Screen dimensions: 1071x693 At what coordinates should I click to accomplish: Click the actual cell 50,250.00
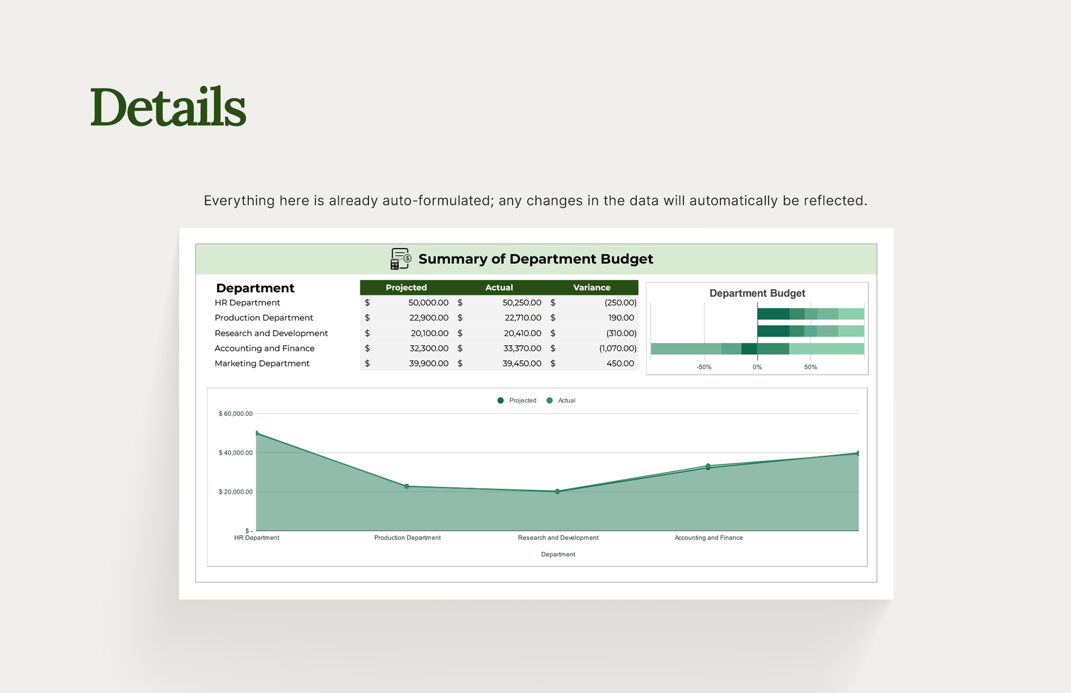pyautogui.click(x=522, y=303)
